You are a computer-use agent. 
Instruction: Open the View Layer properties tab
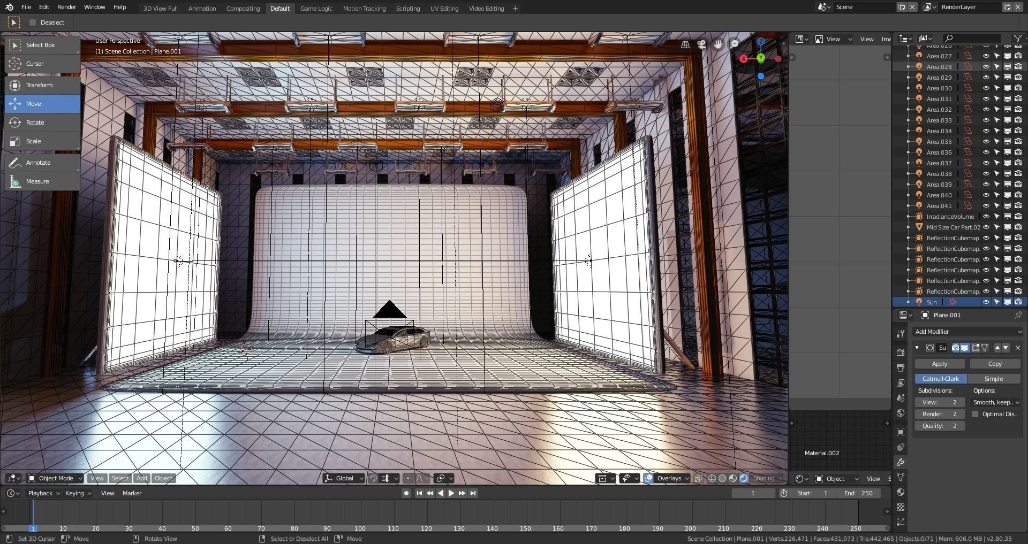pyautogui.click(x=900, y=383)
